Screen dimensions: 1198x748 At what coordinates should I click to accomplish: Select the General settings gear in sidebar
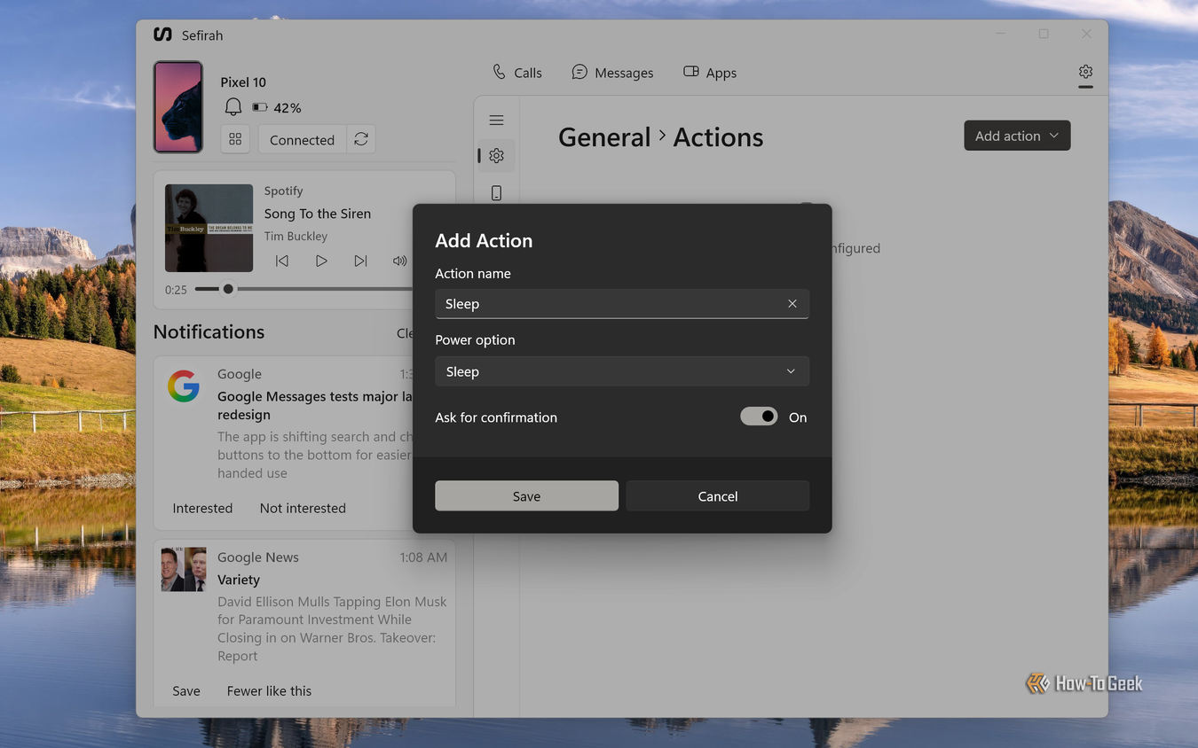[x=496, y=156]
